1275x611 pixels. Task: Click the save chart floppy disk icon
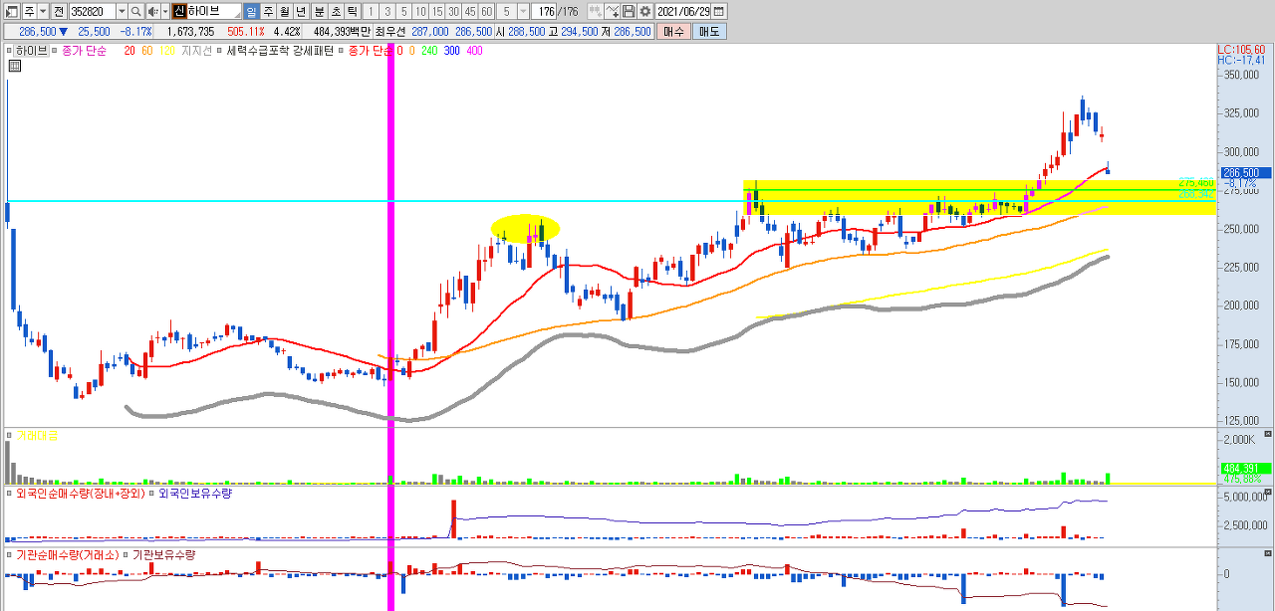pos(629,11)
